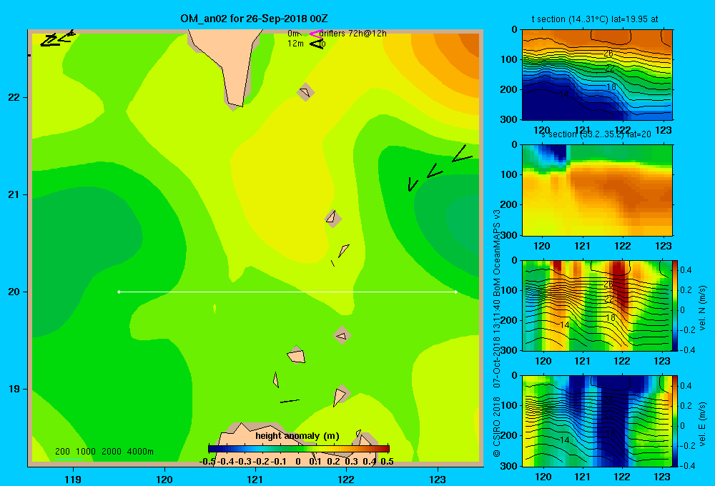
Task: Click longitude label 119 on main map
Action: (73, 479)
